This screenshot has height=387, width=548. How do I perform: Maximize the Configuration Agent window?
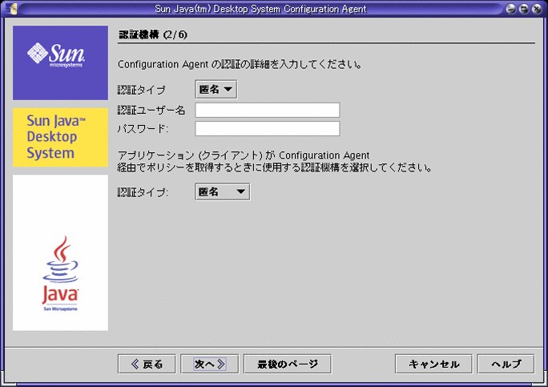tap(524, 9)
